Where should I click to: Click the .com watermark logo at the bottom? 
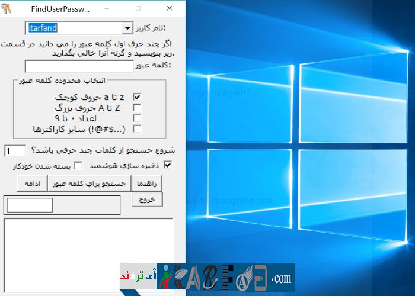282,278
